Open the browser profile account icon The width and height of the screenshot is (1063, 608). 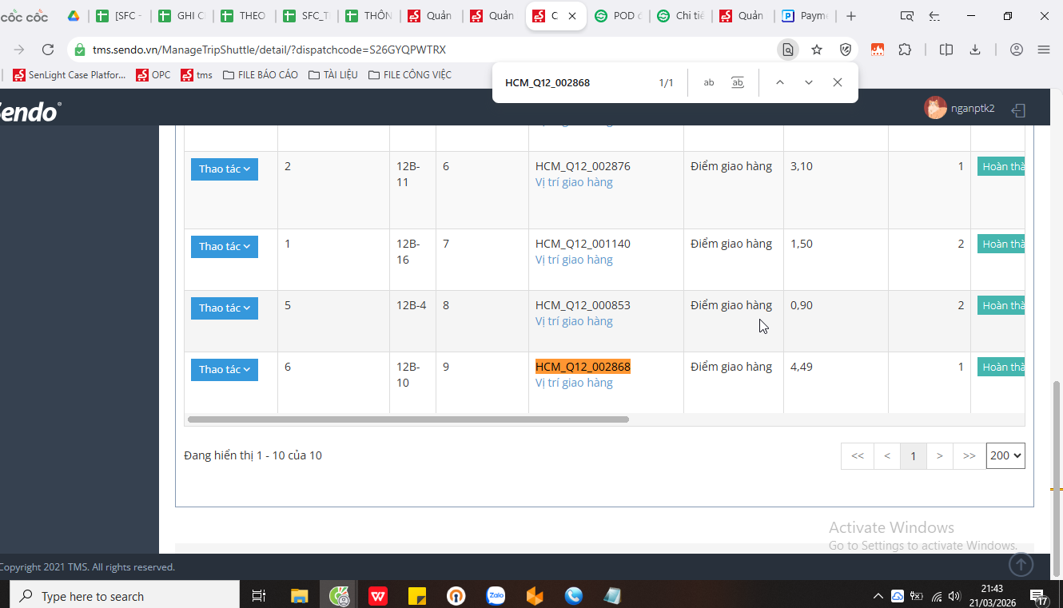pyautogui.click(x=1017, y=50)
